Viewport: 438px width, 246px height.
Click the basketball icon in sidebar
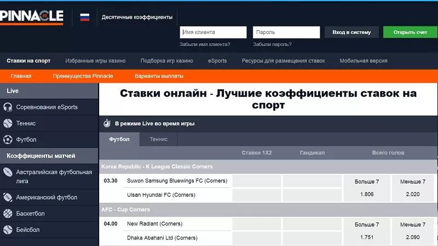pyautogui.click(x=8, y=213)
